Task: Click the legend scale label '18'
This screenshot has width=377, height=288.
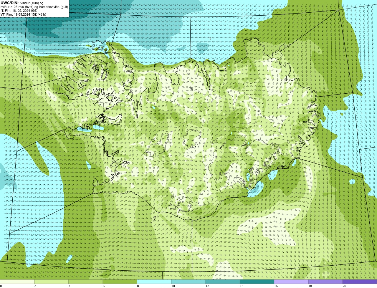Action: [310, 286]
